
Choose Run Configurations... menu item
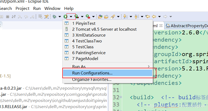(x=107, y=73)
